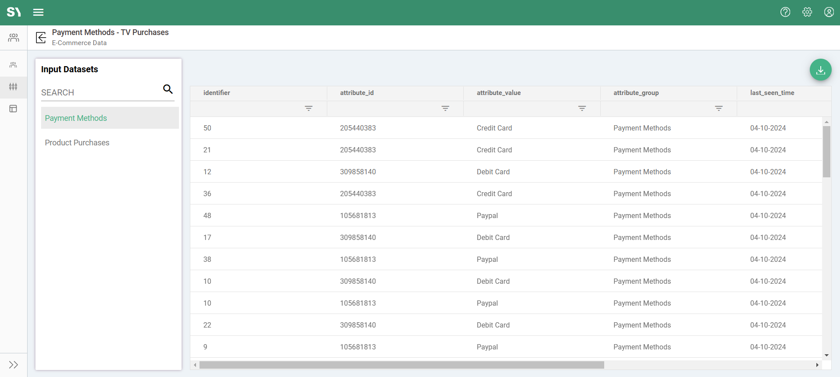Select the Product Purchases dataset

coord(77,143)
